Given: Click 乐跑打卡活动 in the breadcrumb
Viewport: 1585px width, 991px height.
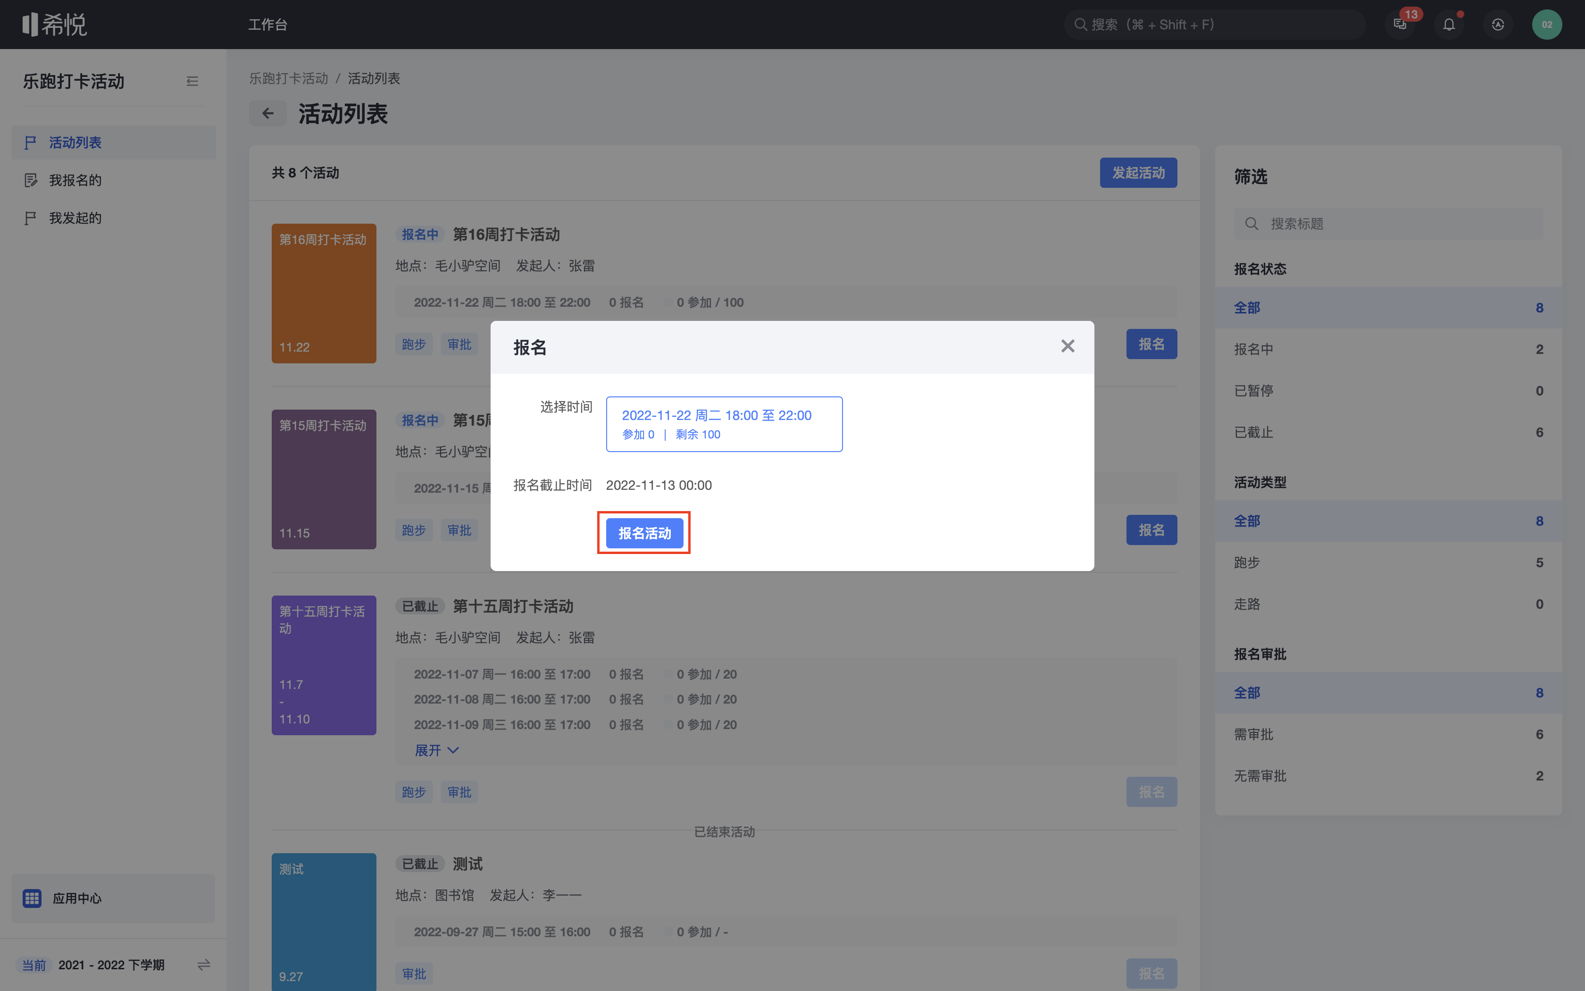Looking at the screenshot, I should [289, 79].
